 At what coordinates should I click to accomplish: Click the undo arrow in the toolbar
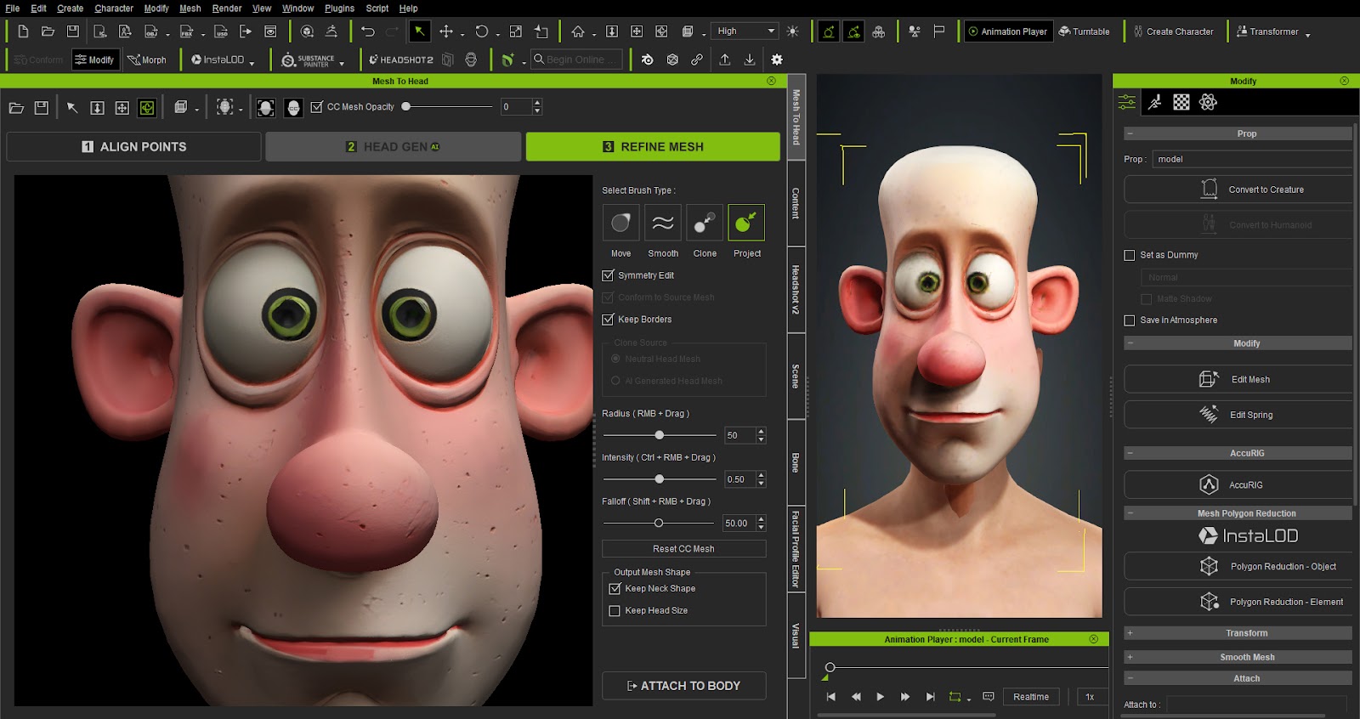pyautogui.click(x=368, y=31)
